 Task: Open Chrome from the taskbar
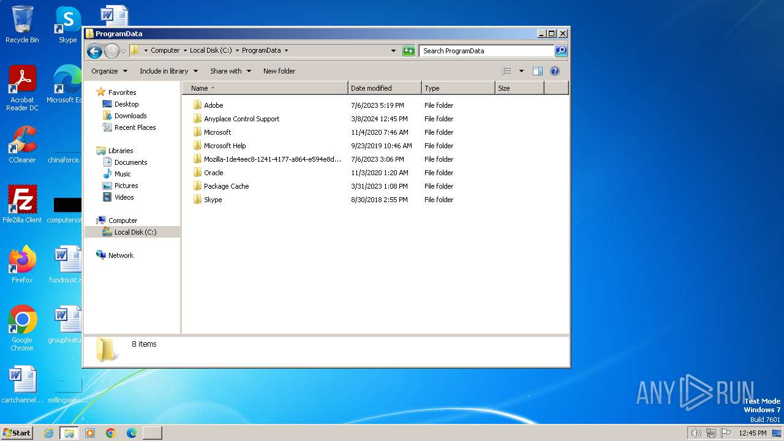click(x=111, y=433)
